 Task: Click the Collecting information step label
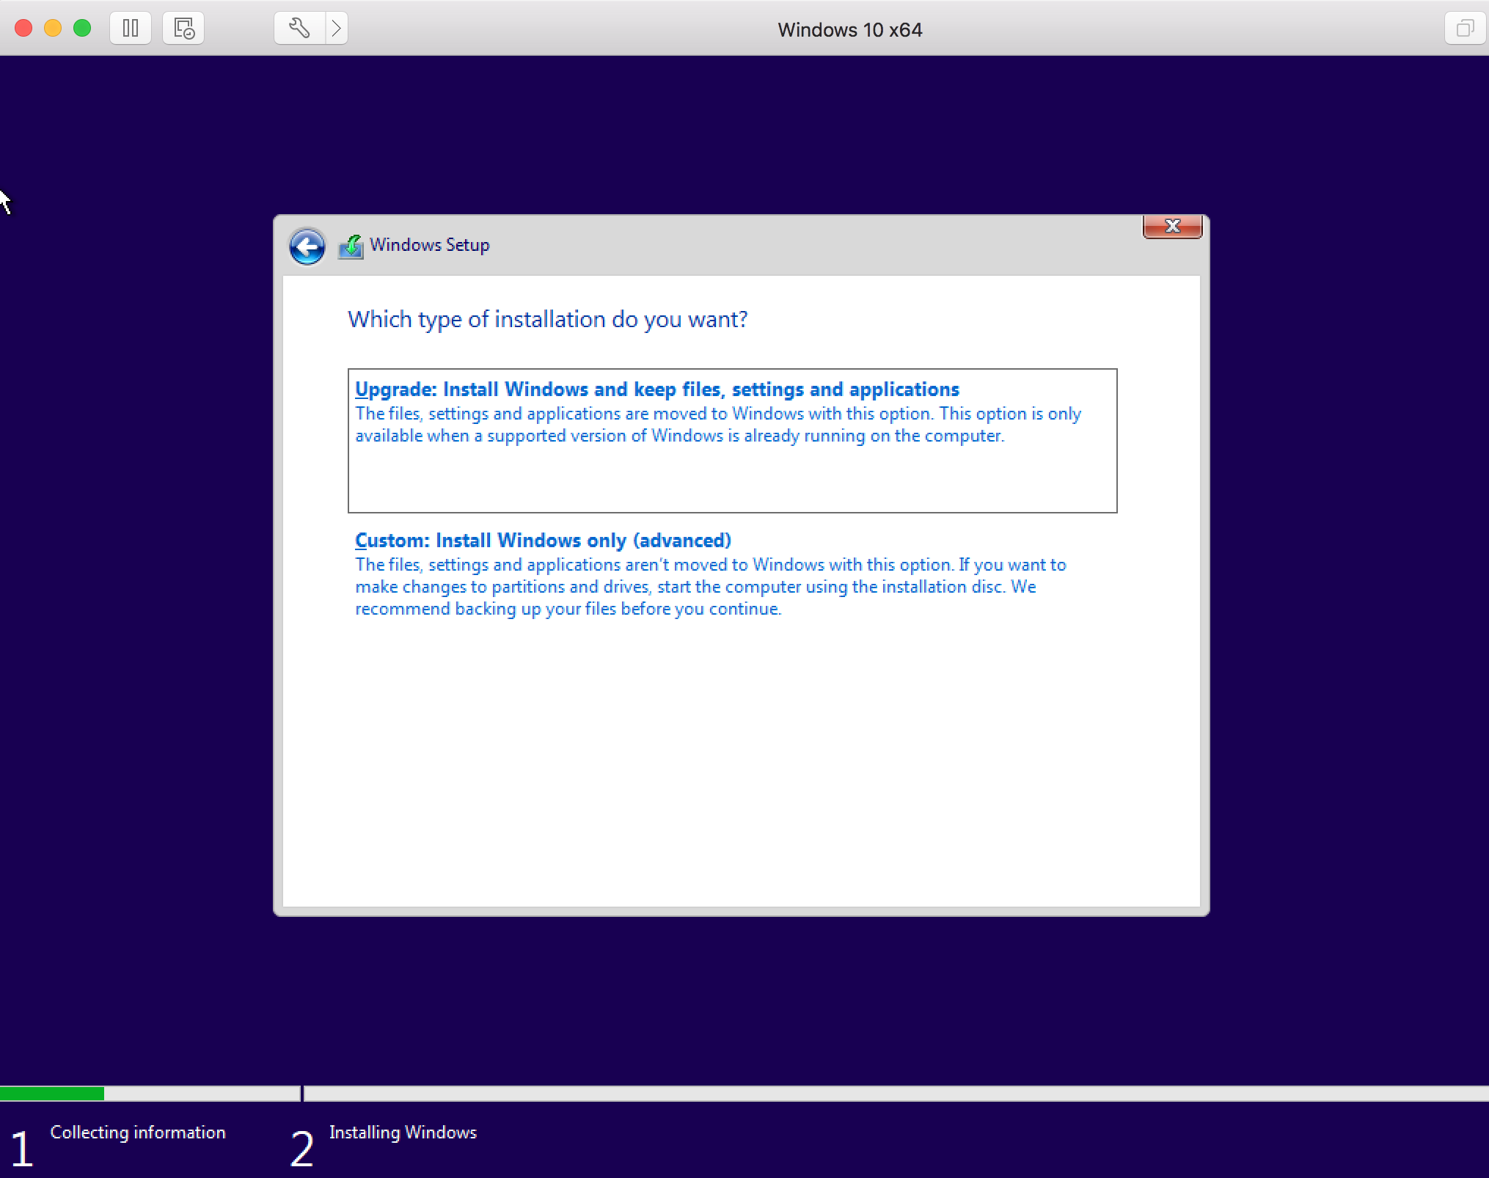coord(138,1133)
